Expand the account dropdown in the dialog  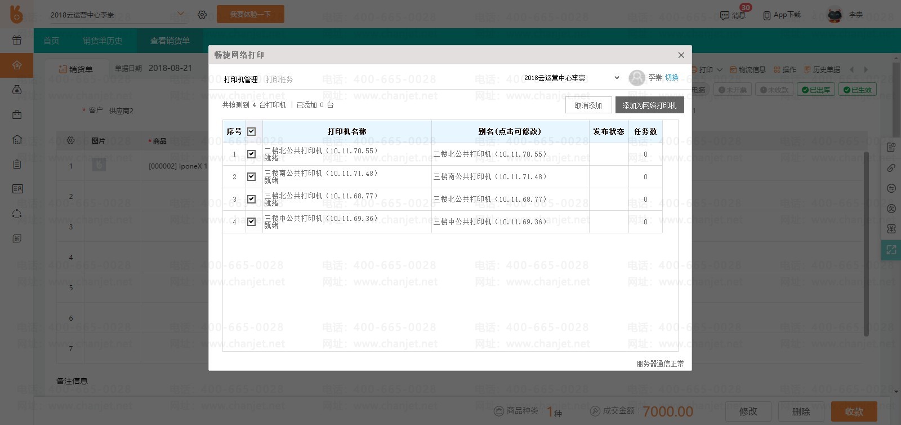coord(616,78)
